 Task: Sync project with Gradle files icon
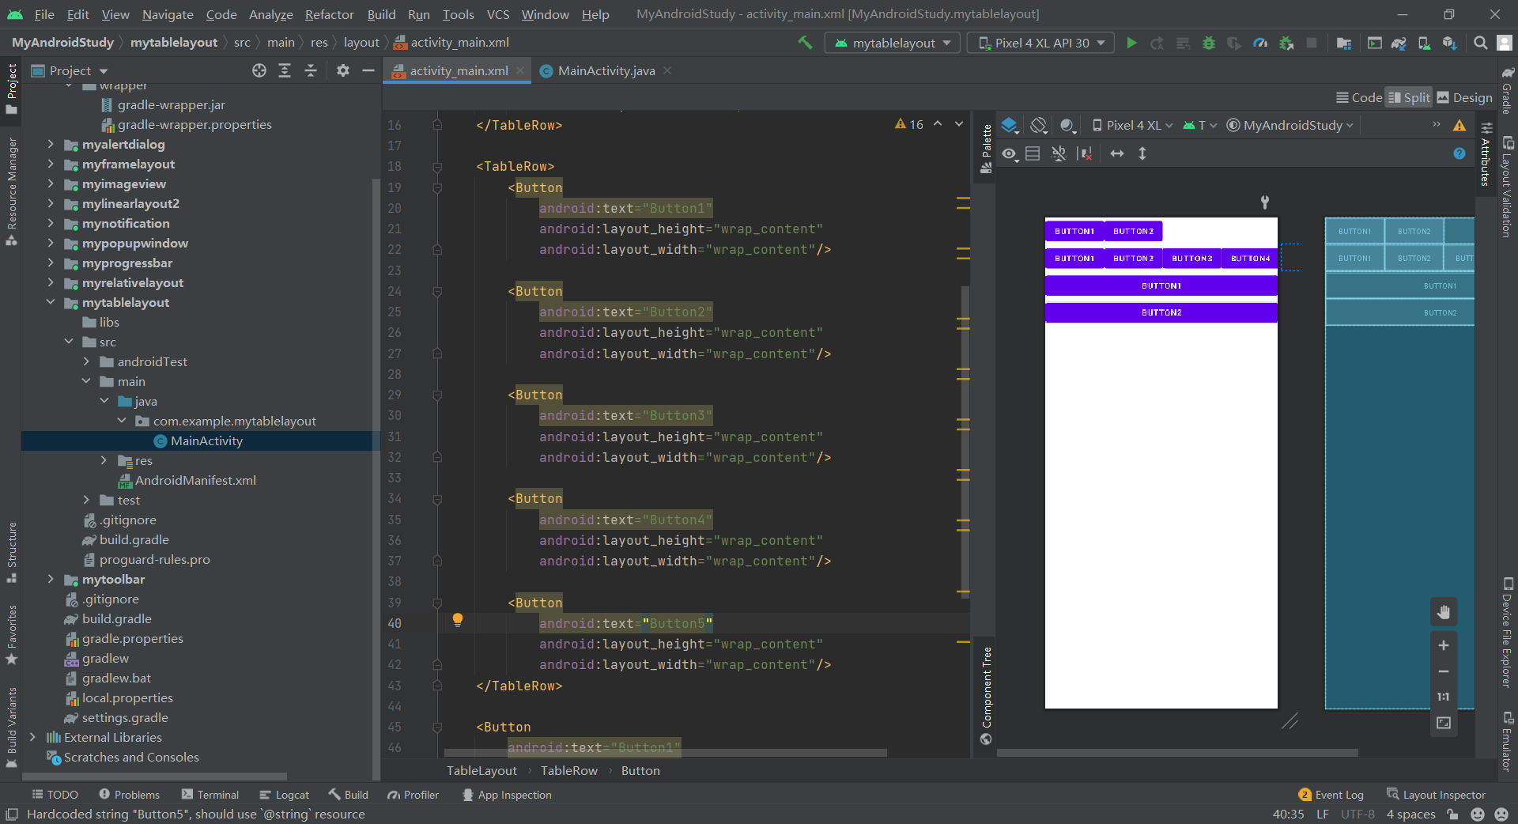pyautogui.click(x=1399, y=43)
